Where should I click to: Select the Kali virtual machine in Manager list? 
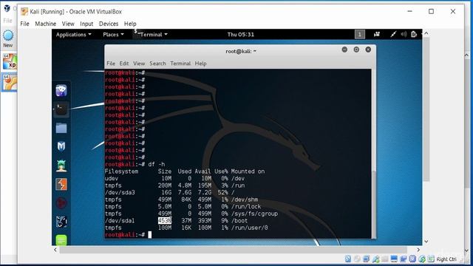click(x=10, y=82)
